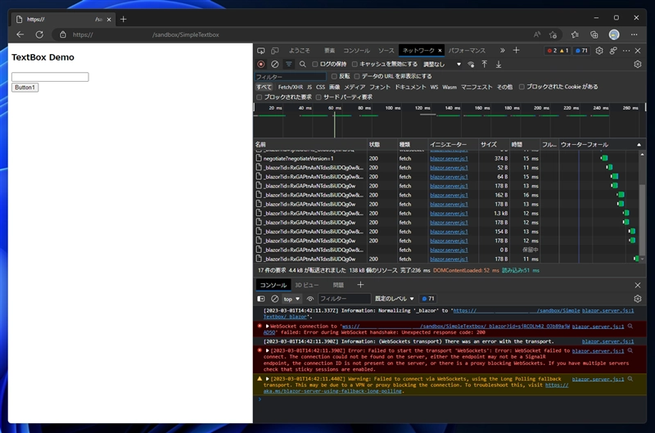Viewport: 655px width, 433px height.
Task: Open 既定のレベル log level dropdown
Action: [x=394, y=299]
